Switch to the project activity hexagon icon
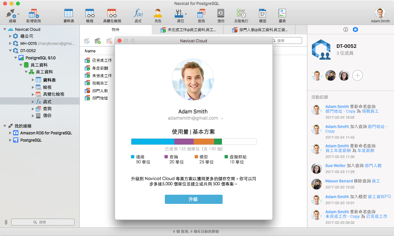Viewport: 394px width, 236px height. [x=355, y=29]
